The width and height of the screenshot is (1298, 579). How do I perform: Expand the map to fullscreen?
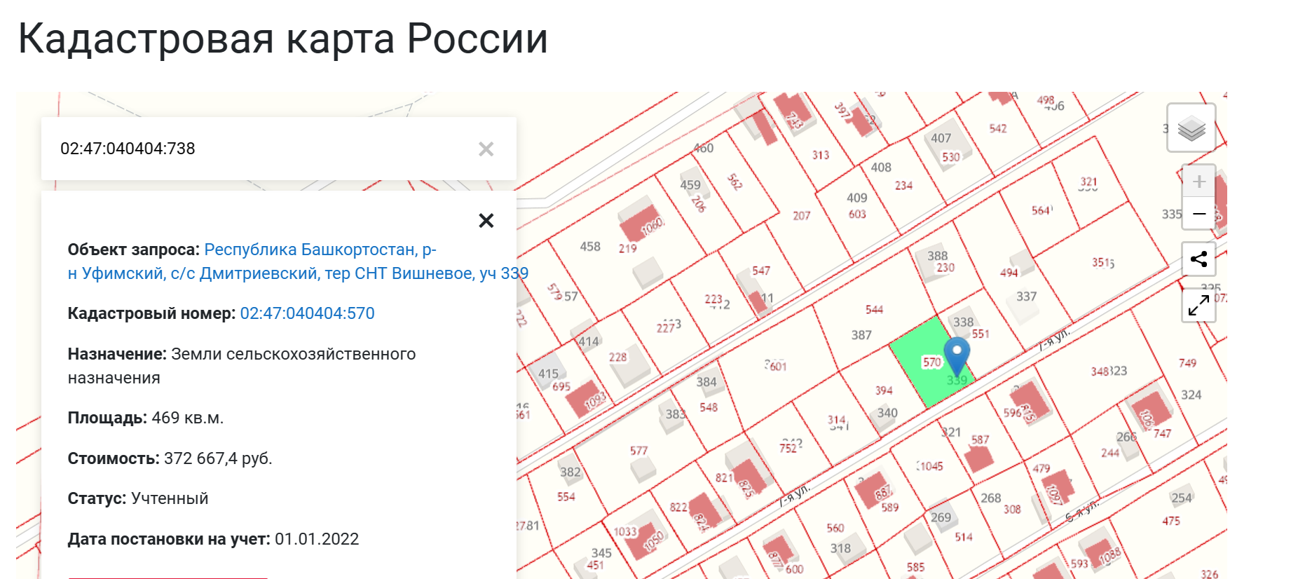point(1198,305)
